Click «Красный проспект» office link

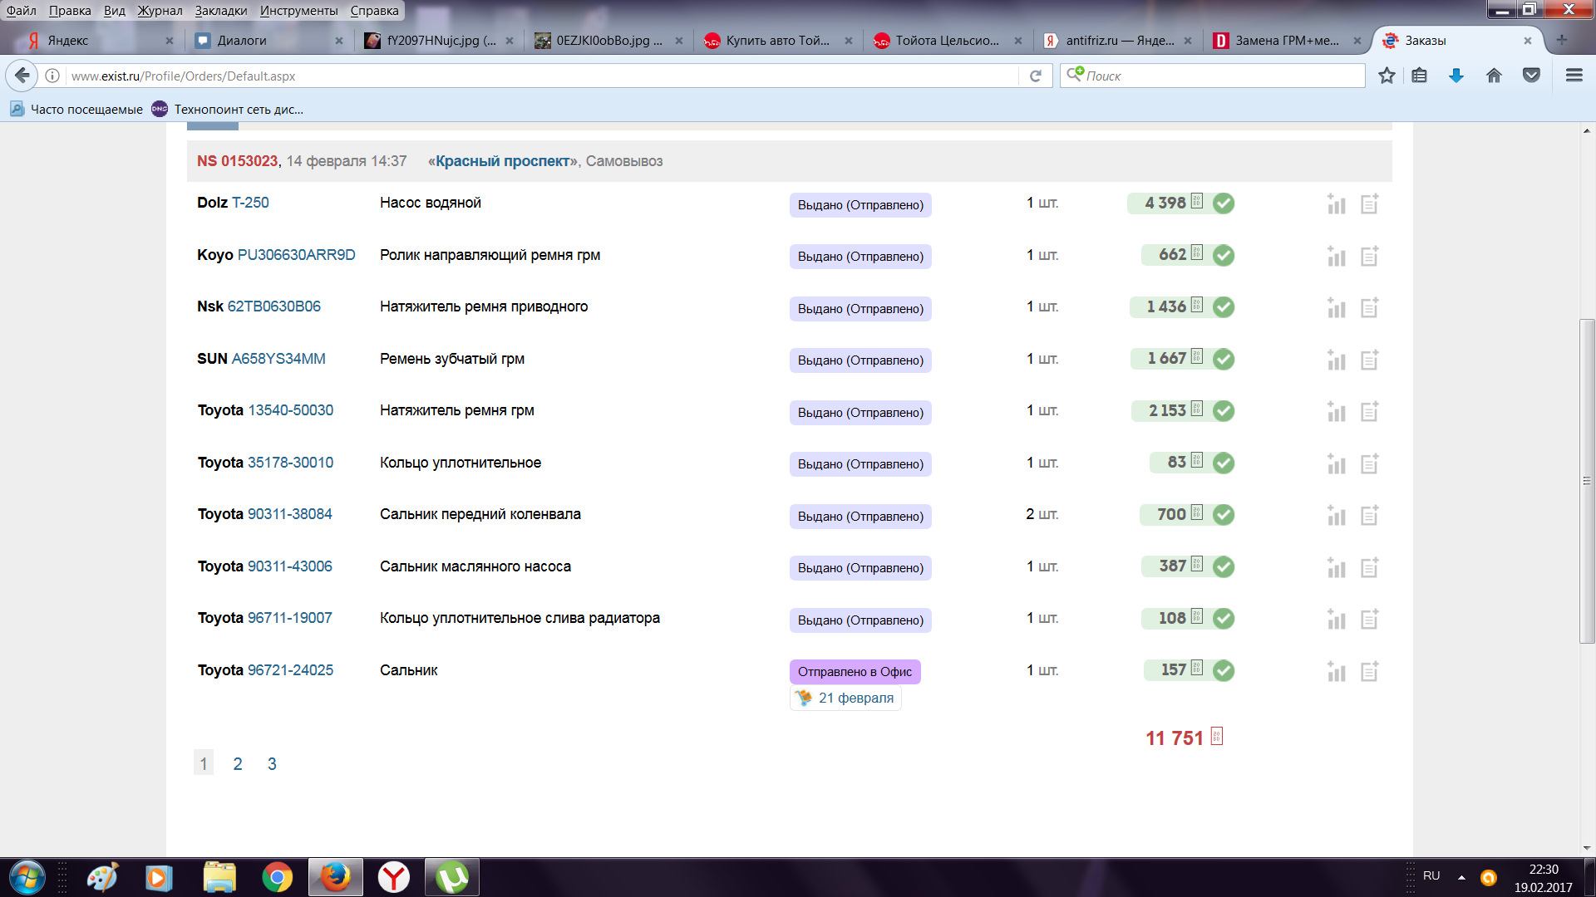tap(502, 161)
